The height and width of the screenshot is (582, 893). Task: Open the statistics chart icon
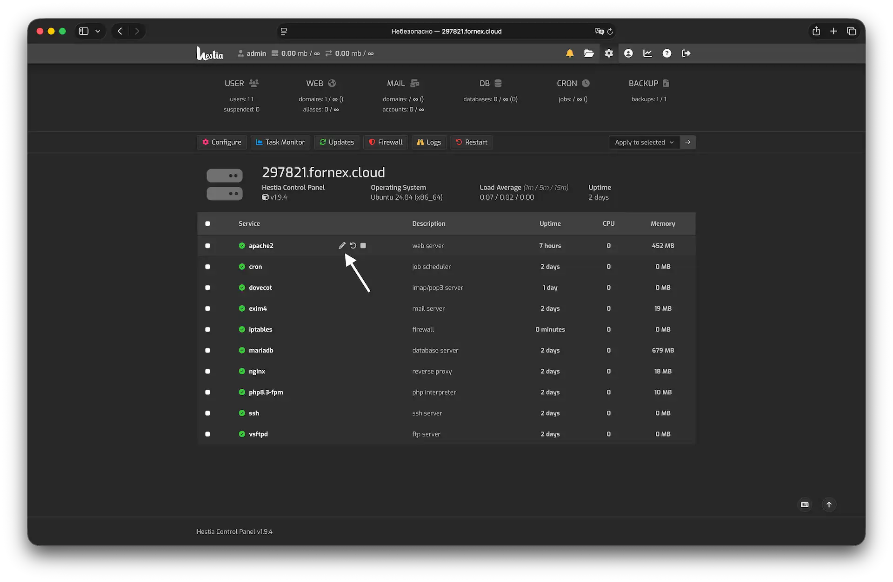[647, 53]
